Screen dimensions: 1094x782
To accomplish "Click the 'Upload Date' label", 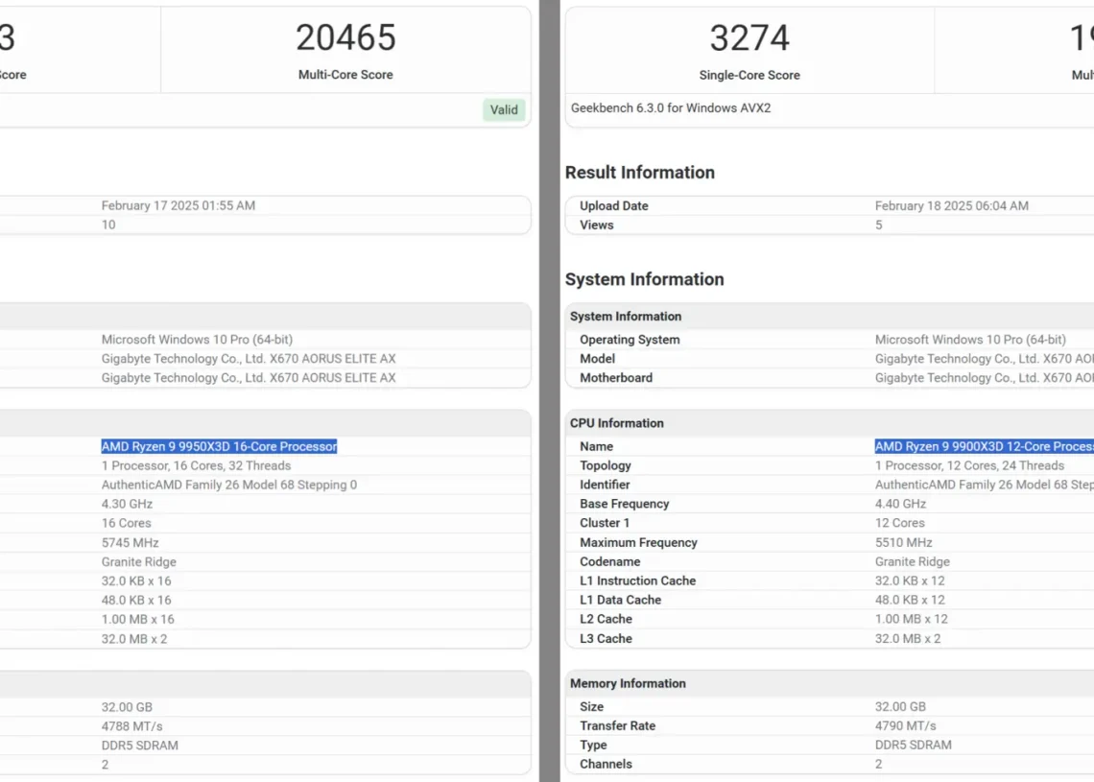I will pyautogui.click(x=614, y=205).
